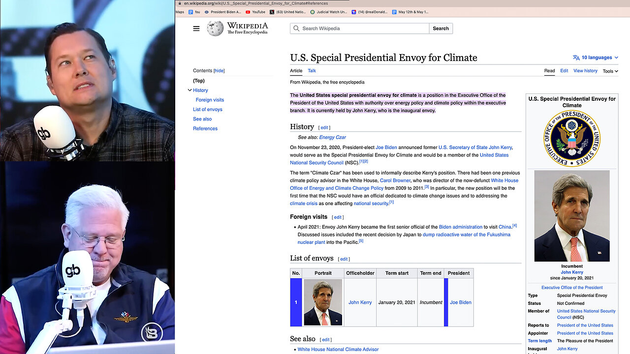
Task: Open the President Biden bookmark
Action: (x=222, y=12)
